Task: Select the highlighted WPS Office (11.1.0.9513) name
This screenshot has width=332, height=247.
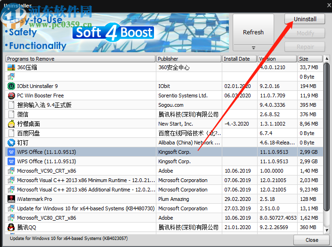Action: [47, 152]
